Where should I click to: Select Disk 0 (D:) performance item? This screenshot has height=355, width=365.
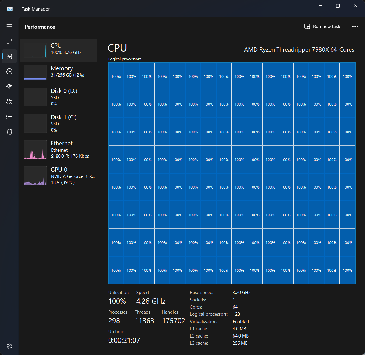tap(58, 97)
